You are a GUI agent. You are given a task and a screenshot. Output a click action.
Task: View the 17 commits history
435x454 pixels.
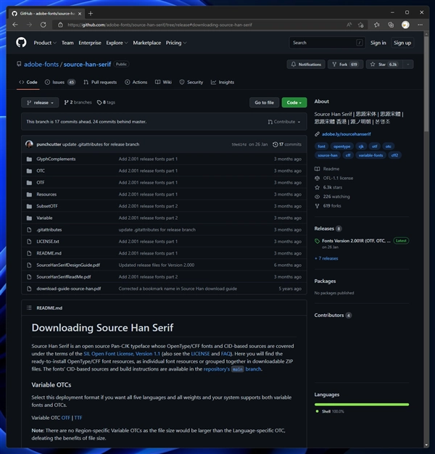point(287,144)
